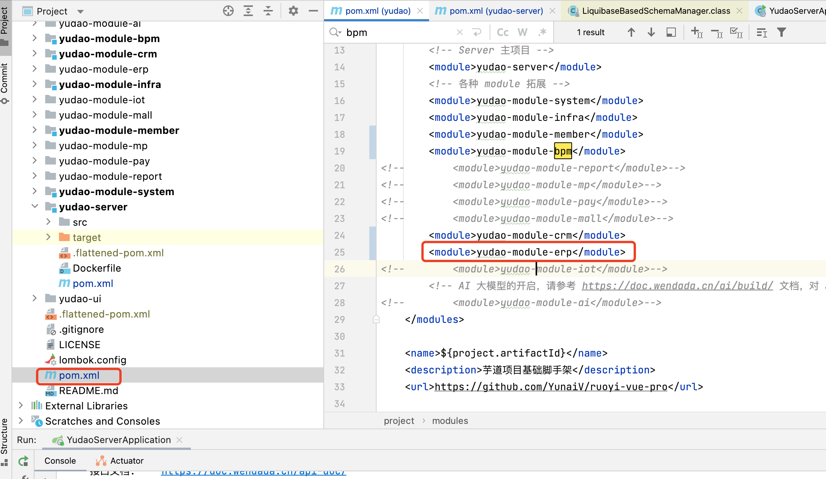
Task: Expand yudao-module-infra folder
Action: 34,84
